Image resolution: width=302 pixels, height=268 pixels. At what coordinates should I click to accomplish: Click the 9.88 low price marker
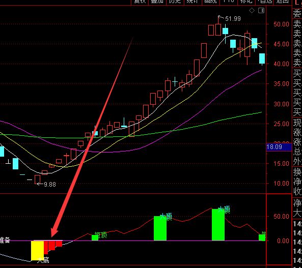(50, 185)
